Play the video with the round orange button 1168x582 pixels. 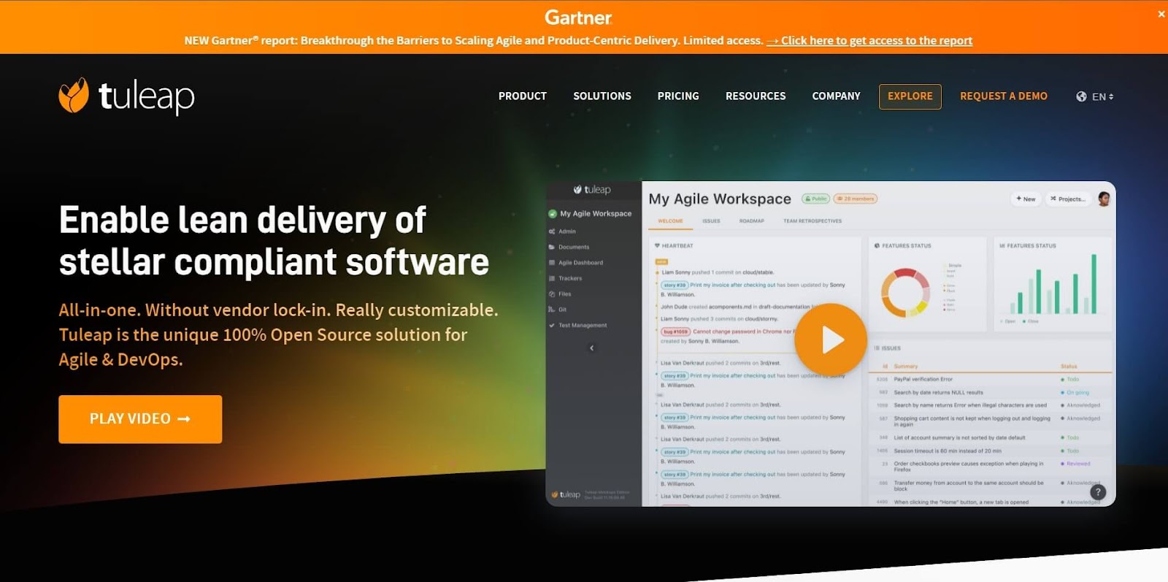pos(831,340)
